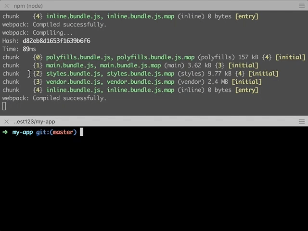The width and height of the screenshot is (308, 231).
Task: Click polyfills.bundle.js file name
Action: click(x=78, y=57)
